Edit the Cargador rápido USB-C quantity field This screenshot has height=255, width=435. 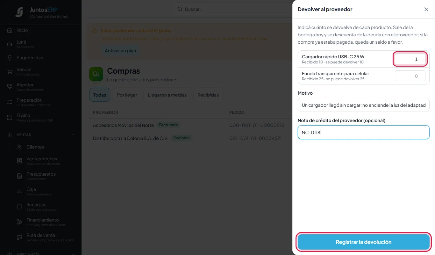(x=410, y=59)
